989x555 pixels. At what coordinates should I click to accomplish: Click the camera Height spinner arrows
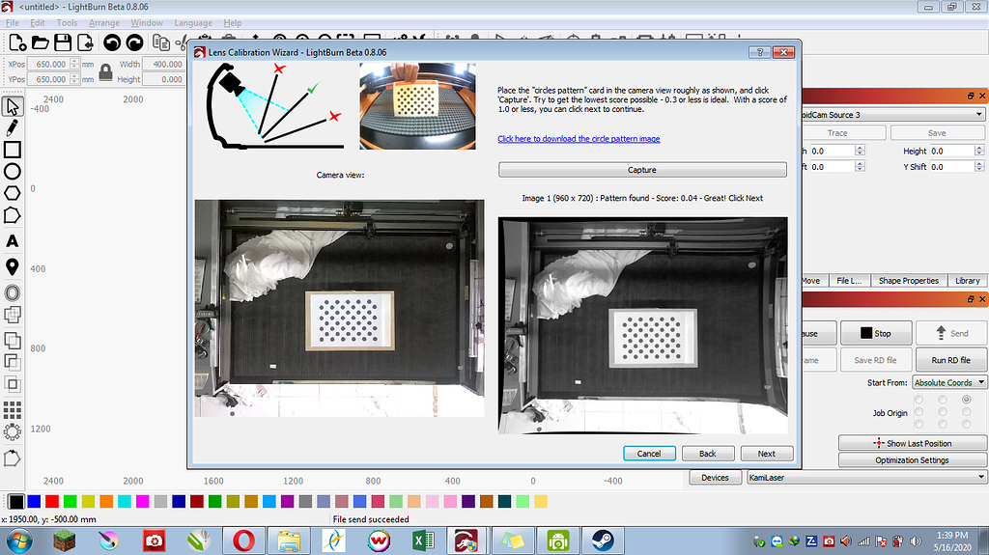point(979,151)
